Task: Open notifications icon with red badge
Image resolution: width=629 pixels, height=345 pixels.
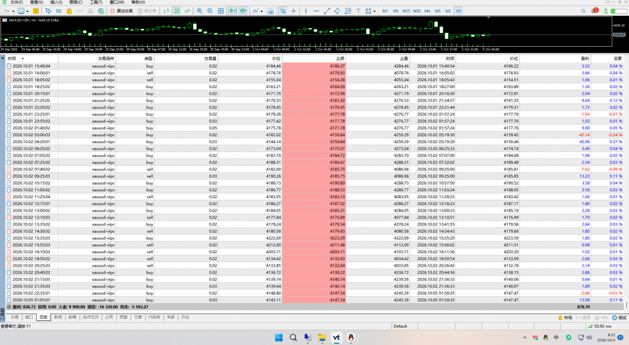Action: [x=595, y=10]
